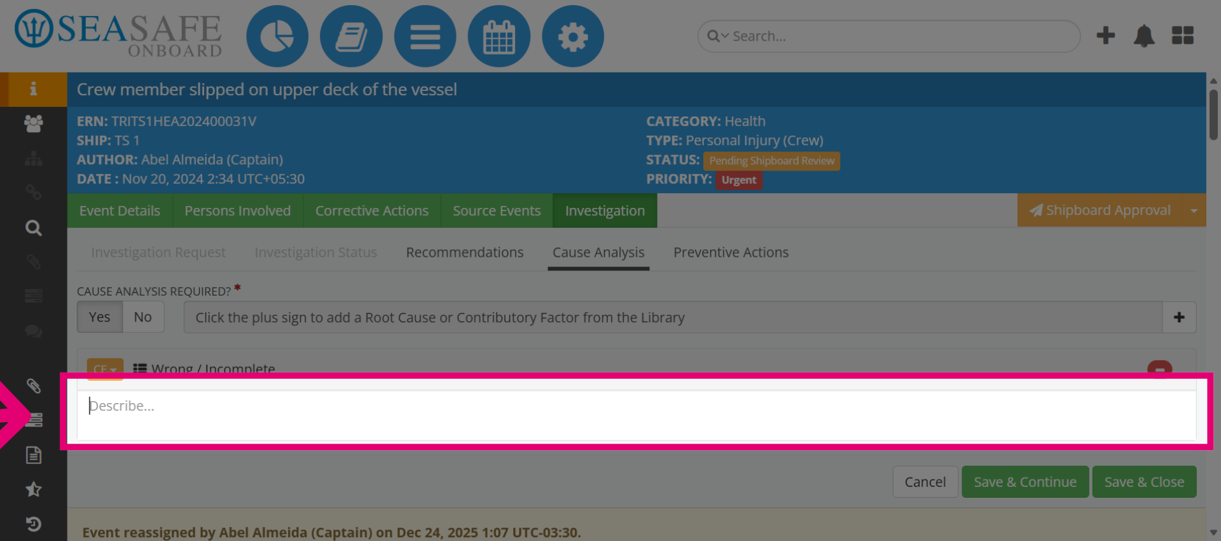Screen dimensions: 1221x541
Task: Select the info icon in sidebar
Action: tap(33, 89)
